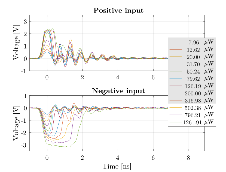The height and width of the screenshot is (172, 226).
Task: Select the 12.62 µW legend entry
Action: click(x=192, y=50)
